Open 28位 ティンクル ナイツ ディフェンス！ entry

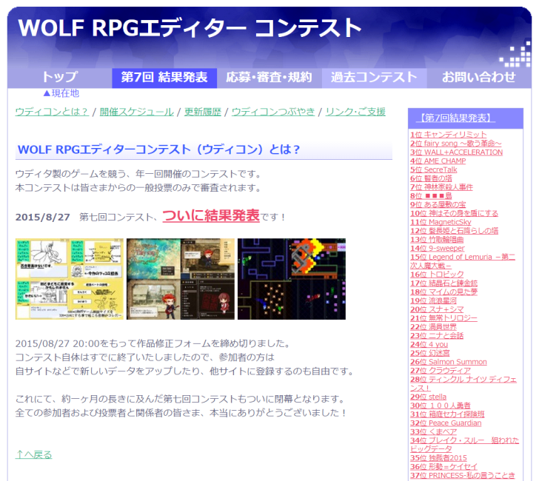click(x=463, y=383)
